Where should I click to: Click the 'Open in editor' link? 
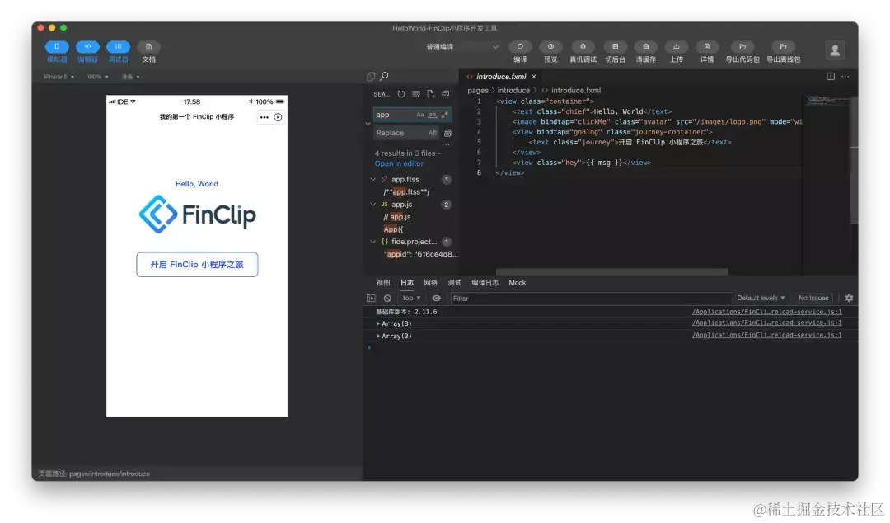[399, 163]
